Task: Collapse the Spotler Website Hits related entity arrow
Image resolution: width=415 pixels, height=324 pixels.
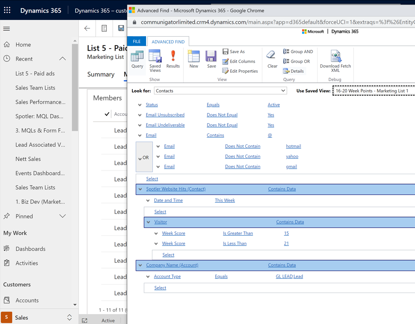Action: coord(140,189)
